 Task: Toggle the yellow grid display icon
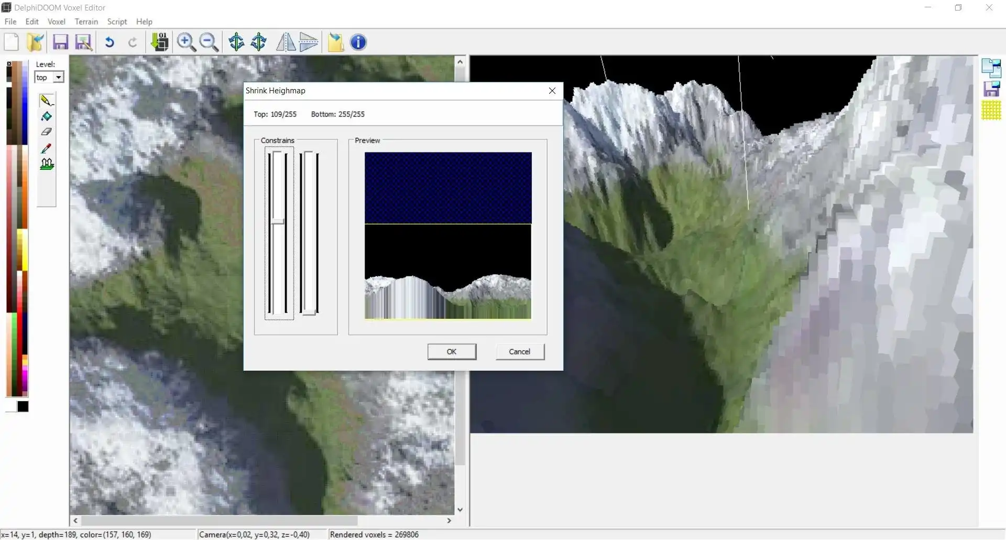coord(991,111)
